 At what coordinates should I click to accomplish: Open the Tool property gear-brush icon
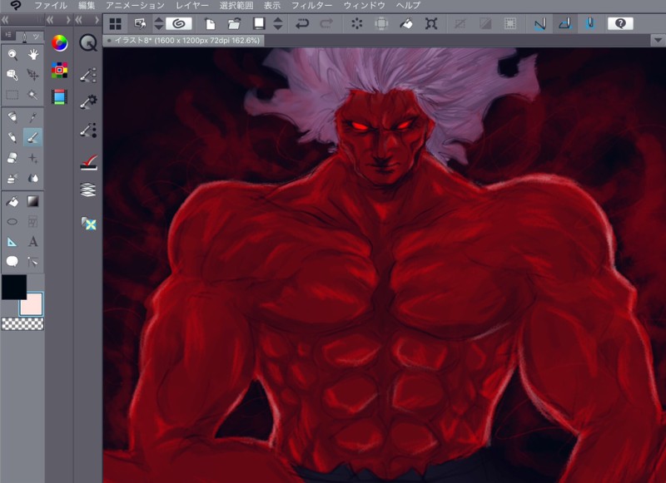88,101
